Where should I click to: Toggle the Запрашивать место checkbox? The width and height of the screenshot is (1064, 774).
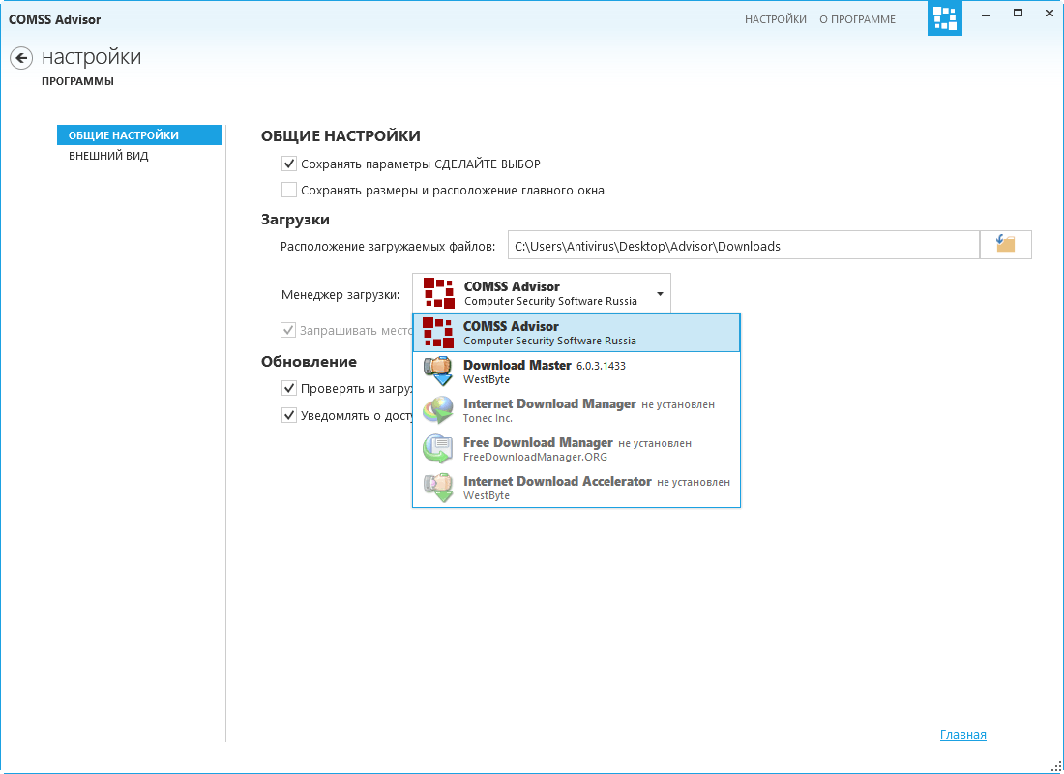pyautogui.click(x=288, y=331)
